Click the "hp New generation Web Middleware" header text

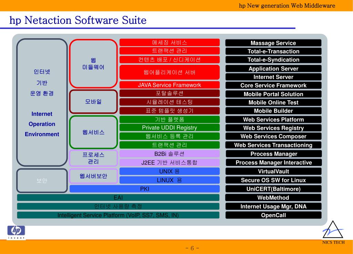click(x=287, y=6)
